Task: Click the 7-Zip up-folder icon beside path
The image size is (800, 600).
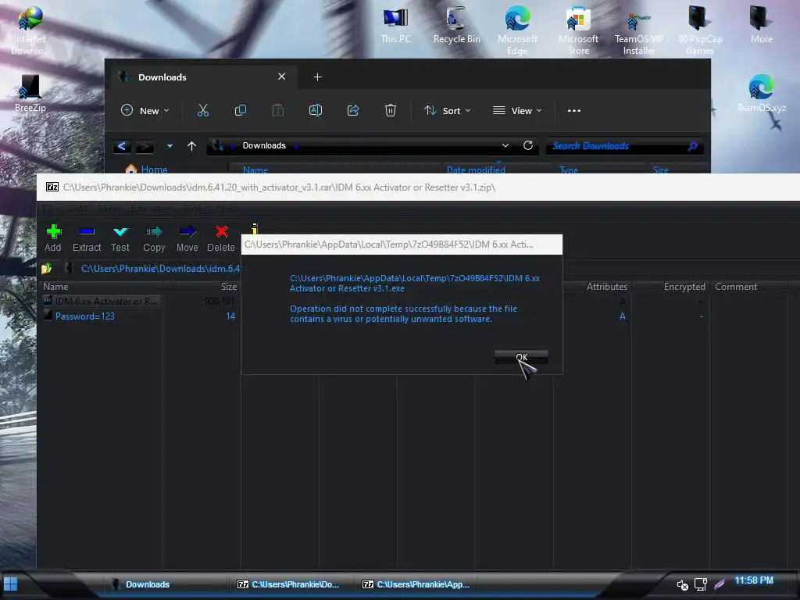Action: [x=46, y=269]
